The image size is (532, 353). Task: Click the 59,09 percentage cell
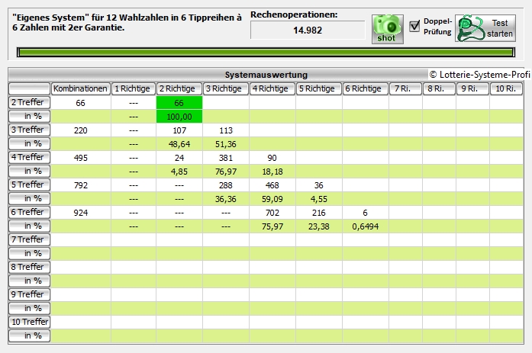click(272, 199)
